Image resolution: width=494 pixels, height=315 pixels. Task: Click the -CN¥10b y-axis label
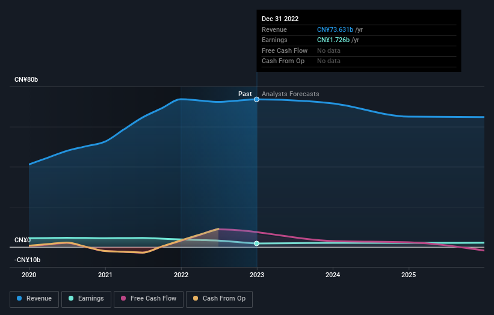(28, 260)
